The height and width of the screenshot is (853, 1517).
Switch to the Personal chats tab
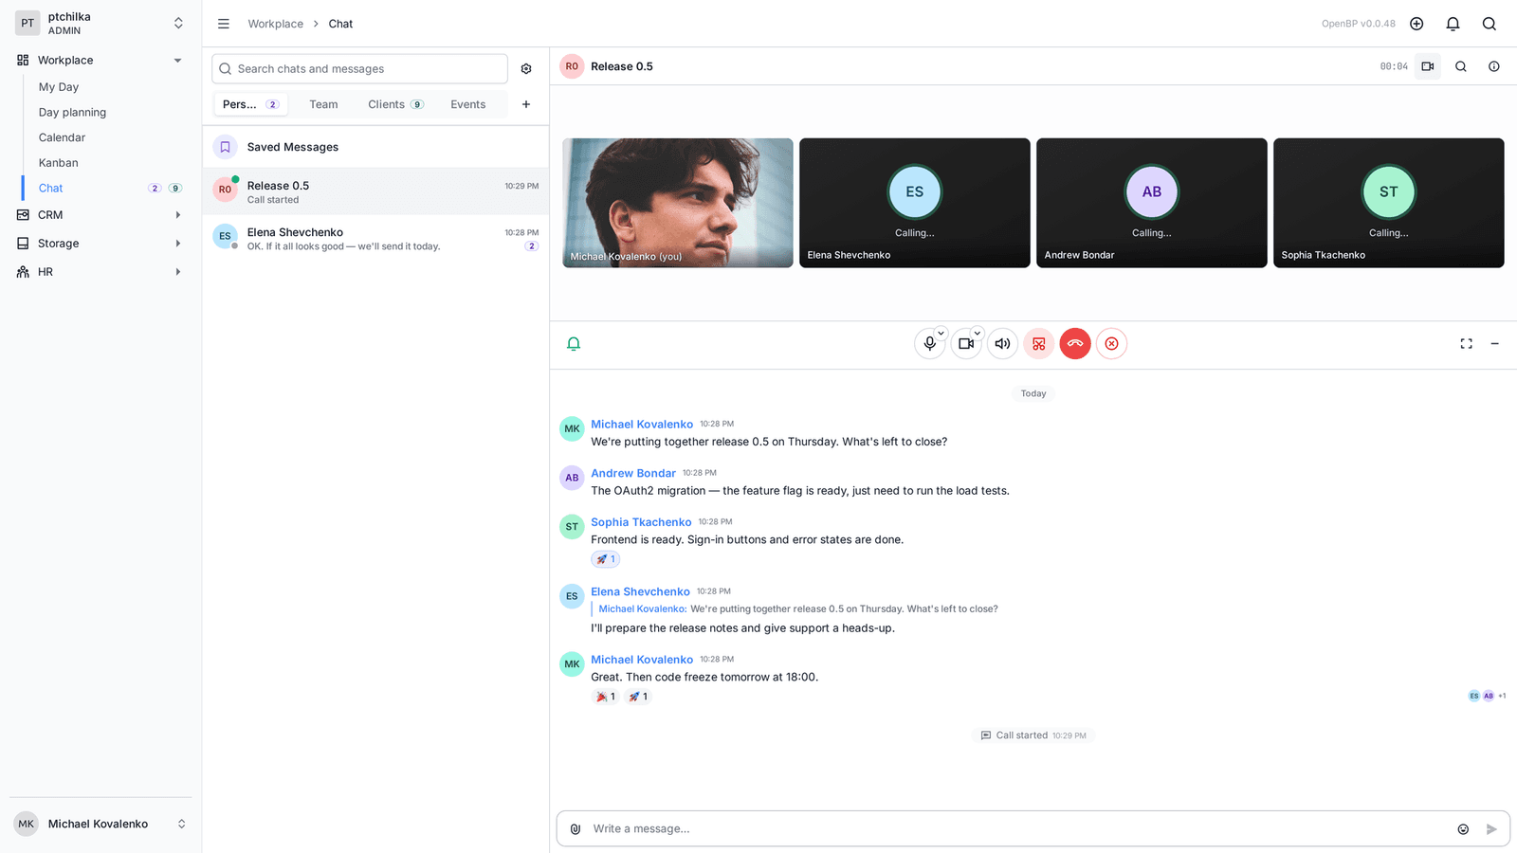click(250, 104)
